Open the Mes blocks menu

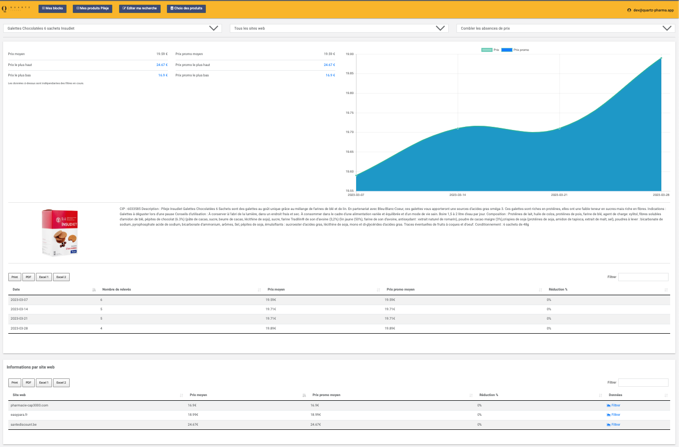tap(53, 9)
